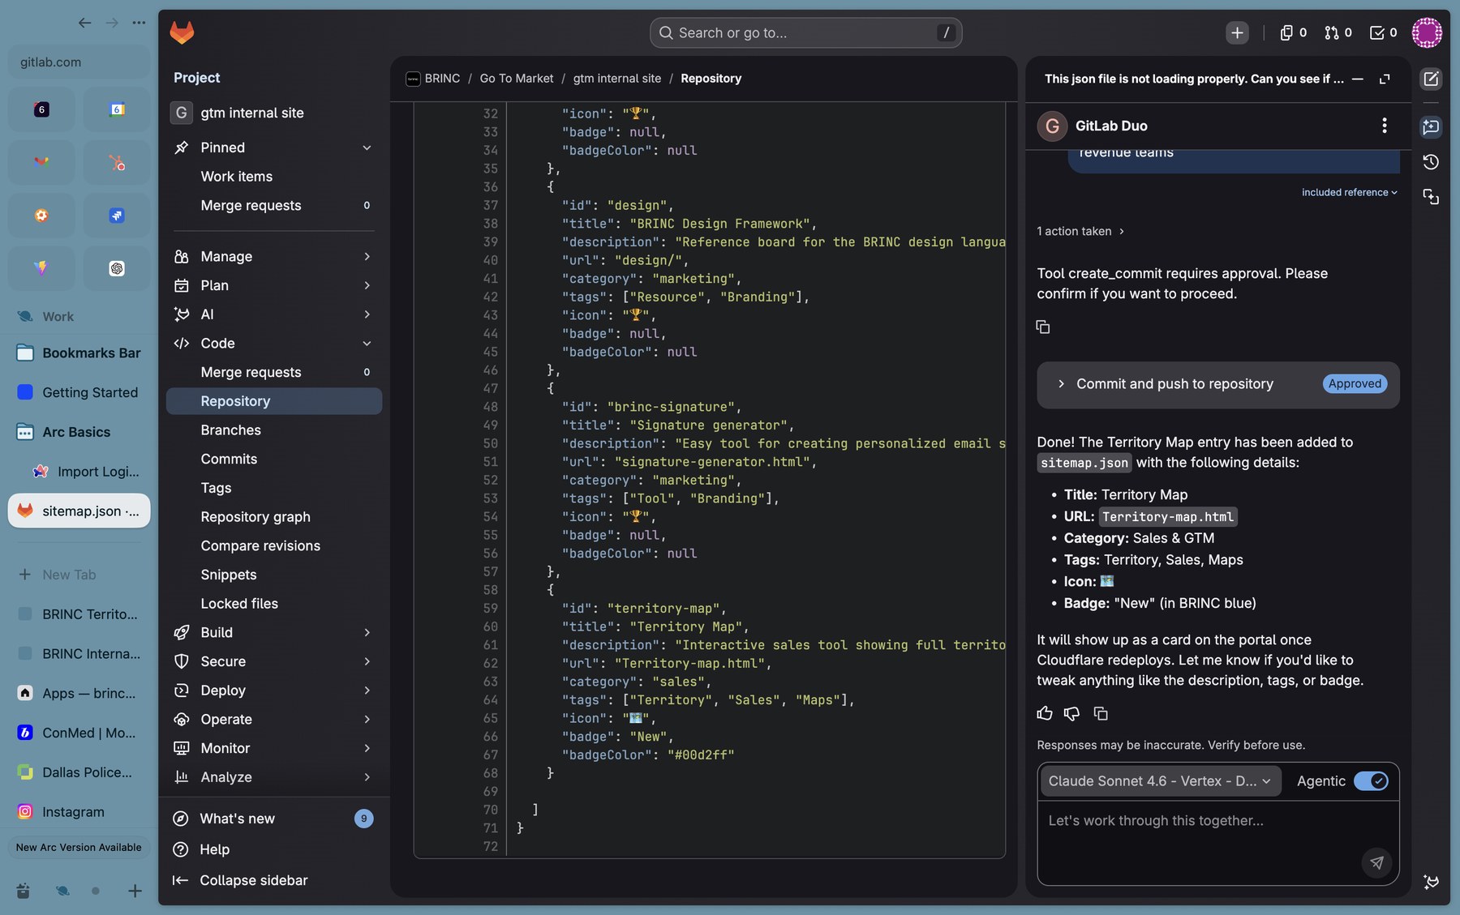Viewport: 1460px width, 915px height.
Task: Open gtm internal site breadcrumb
Action: coord(617,79)
